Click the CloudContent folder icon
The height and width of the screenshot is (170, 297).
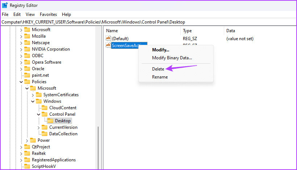(x=45, y=108)
